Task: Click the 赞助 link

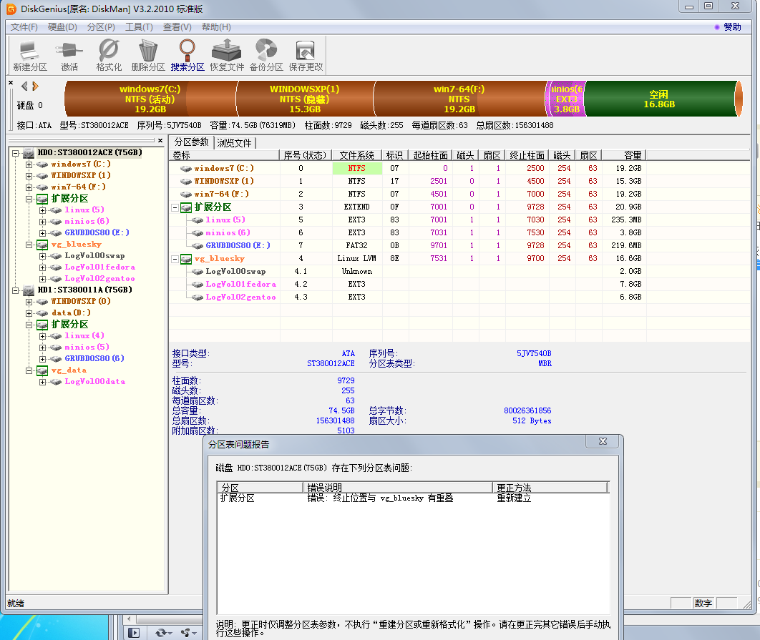Action: point(732,27)
